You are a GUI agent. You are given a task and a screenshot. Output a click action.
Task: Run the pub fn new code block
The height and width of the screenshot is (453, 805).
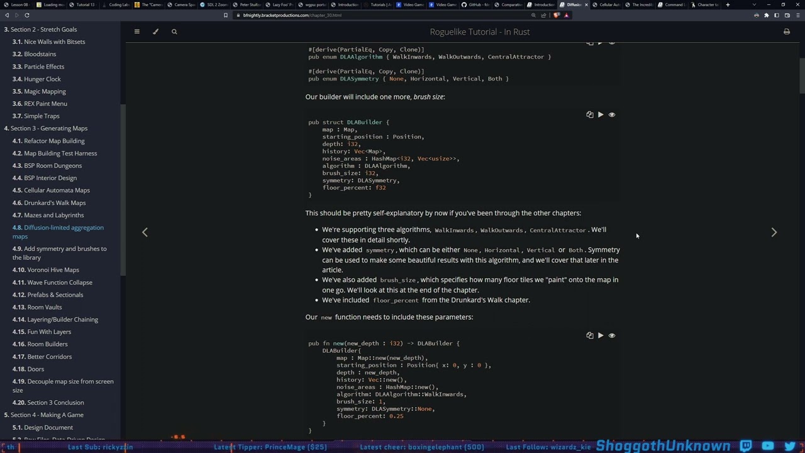(x=601, y=335)
